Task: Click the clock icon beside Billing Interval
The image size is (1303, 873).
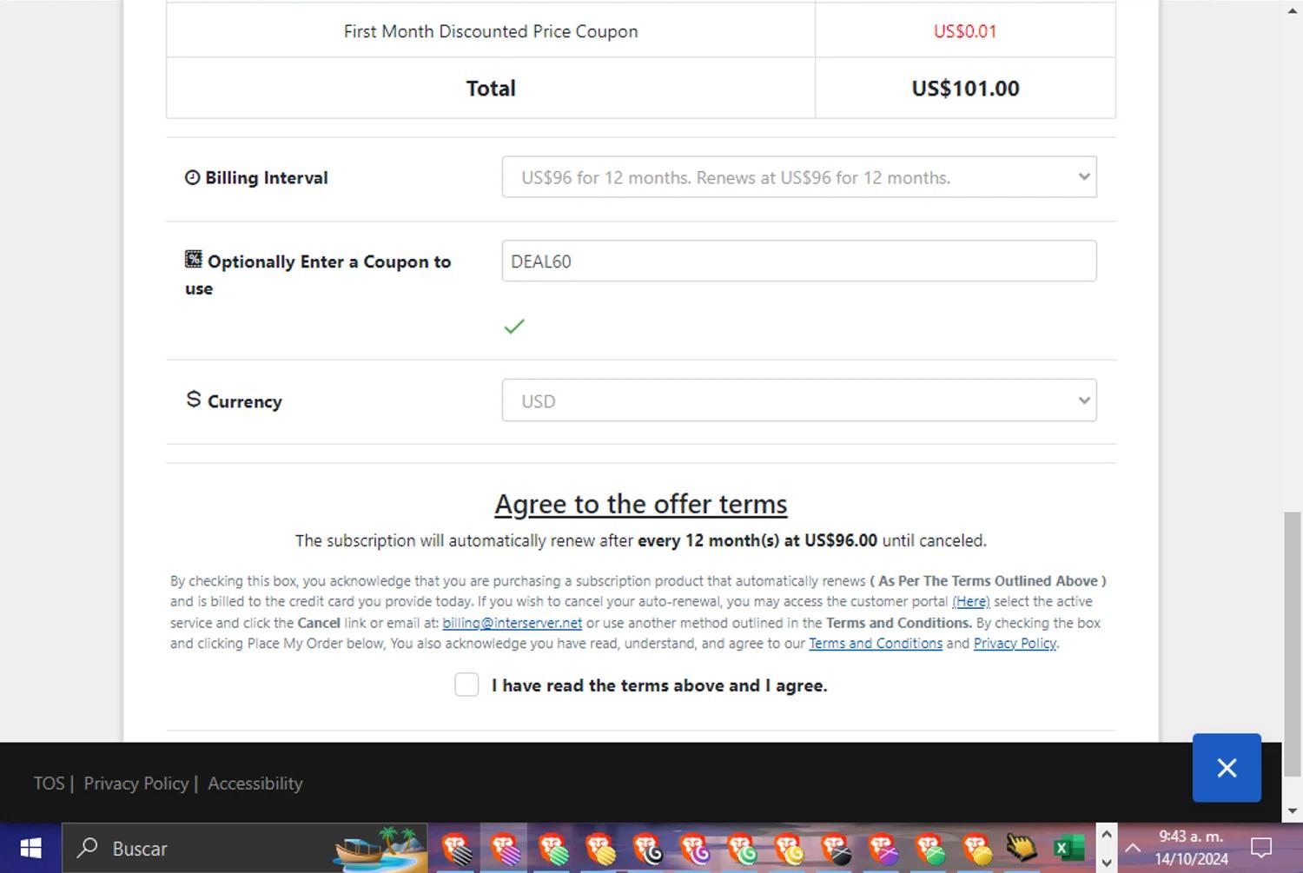Action: 192,177
